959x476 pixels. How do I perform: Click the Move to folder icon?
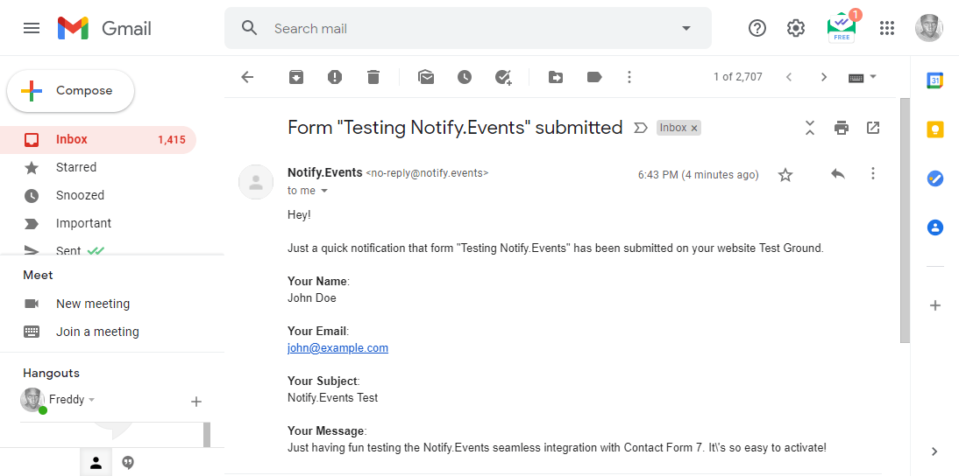(556, 77)
